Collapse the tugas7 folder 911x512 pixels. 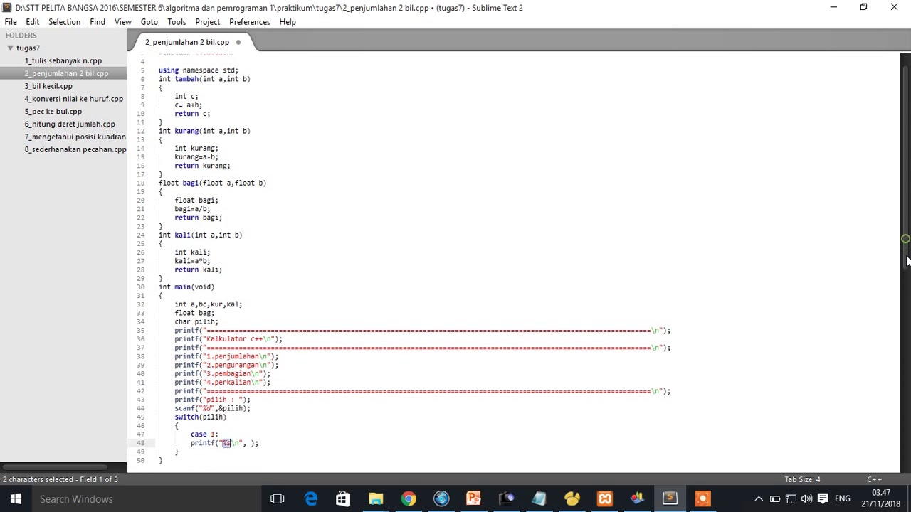10,48
